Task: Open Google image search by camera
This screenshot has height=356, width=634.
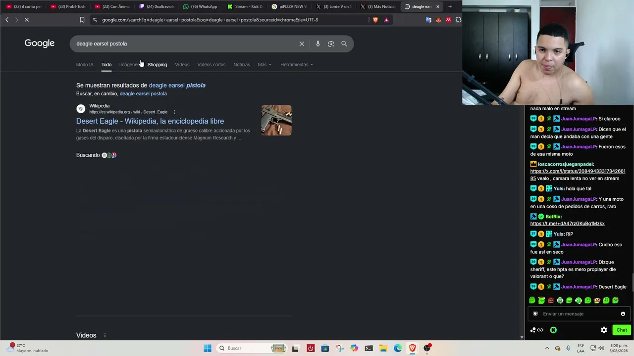Action: click(331, 44)
